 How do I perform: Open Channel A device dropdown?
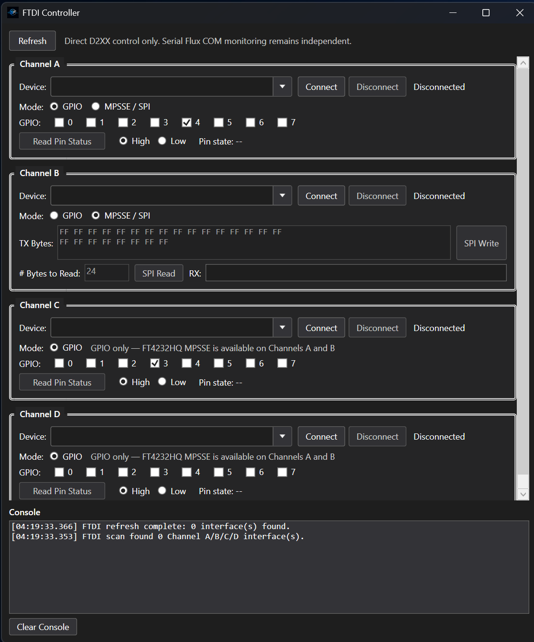pos(283,87)
